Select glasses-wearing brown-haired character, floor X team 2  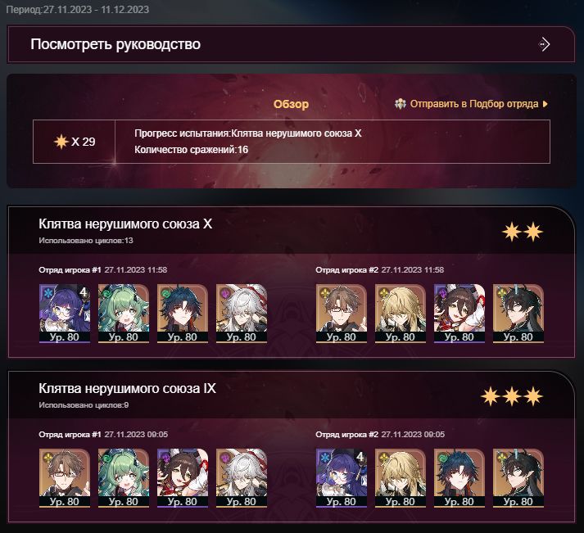(x=342, y=314)
